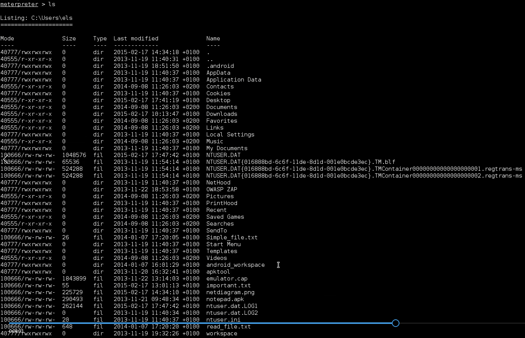Click the 'Favorites' directory name
525x338 pixels.
[222, 121]
